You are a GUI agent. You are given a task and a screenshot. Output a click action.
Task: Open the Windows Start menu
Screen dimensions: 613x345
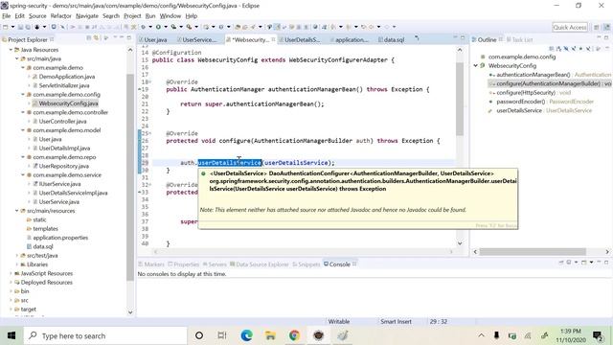pyautogui.click(x=11, y=335)
